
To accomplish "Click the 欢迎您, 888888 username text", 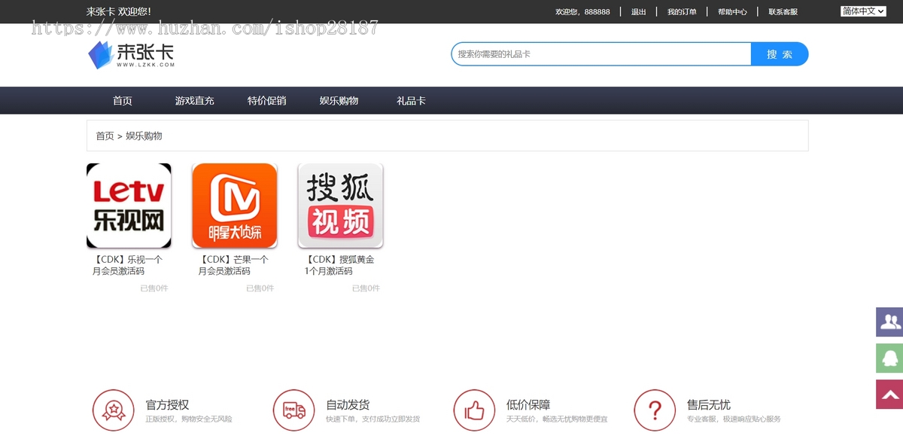I will 583,12.
